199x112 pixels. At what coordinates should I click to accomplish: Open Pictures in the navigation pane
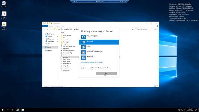pos(50,44)
